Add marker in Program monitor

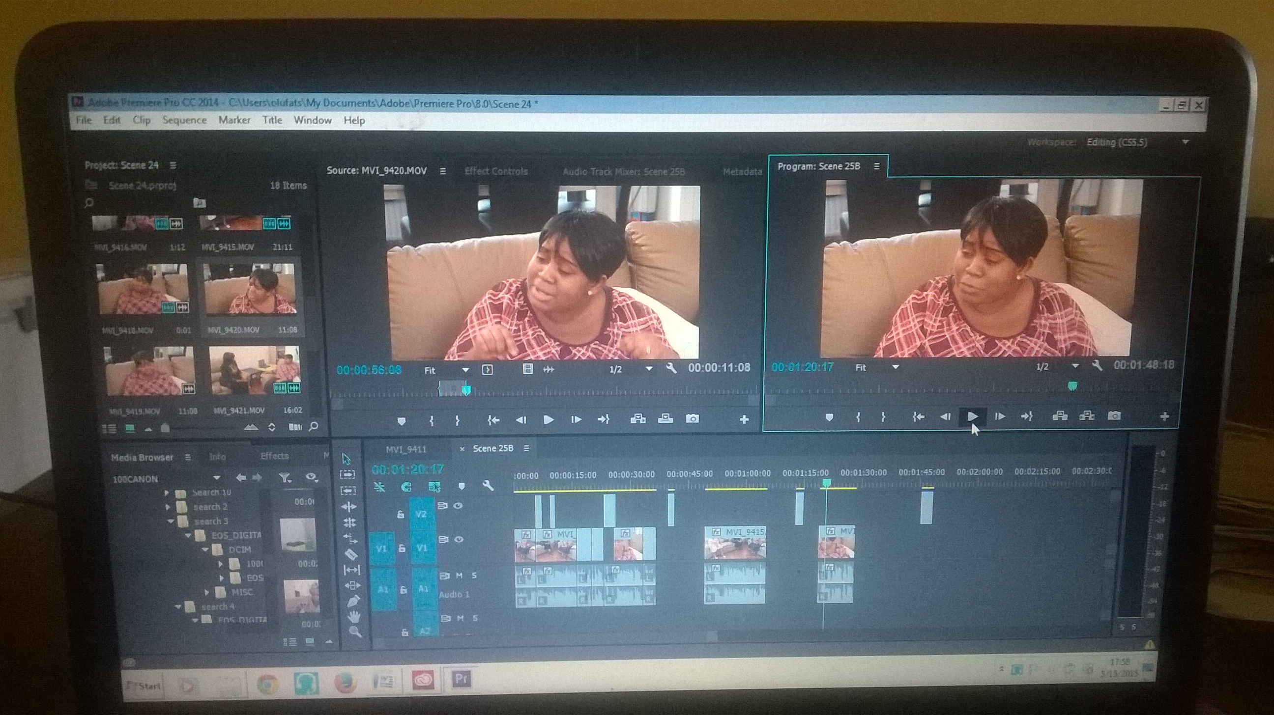pos(829,417)
